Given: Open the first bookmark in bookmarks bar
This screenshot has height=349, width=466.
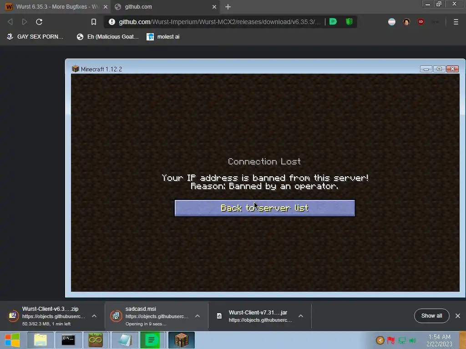Looking at the screenshot, I should tap(35, 37).
